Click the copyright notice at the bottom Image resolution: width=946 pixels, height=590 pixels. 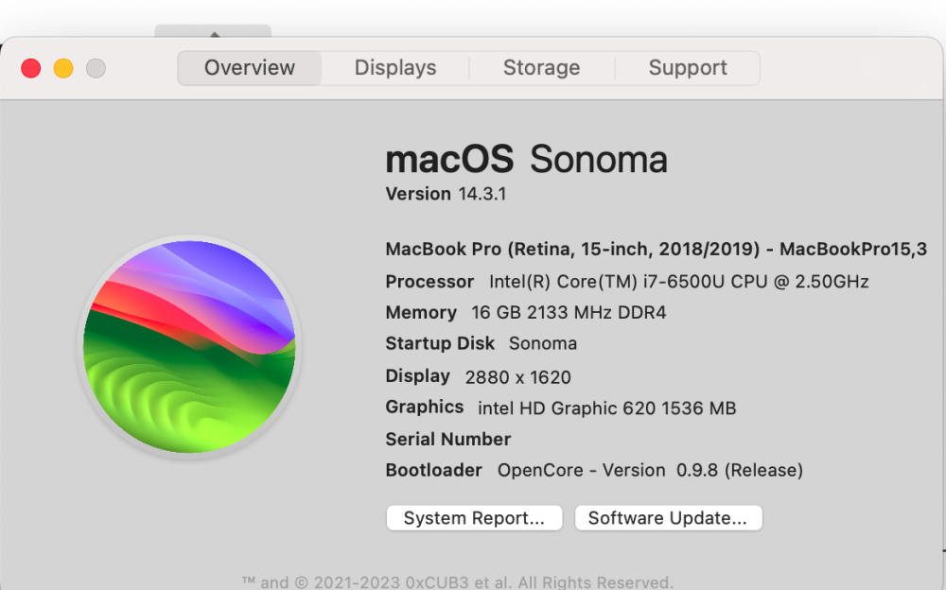pos(457,582)
